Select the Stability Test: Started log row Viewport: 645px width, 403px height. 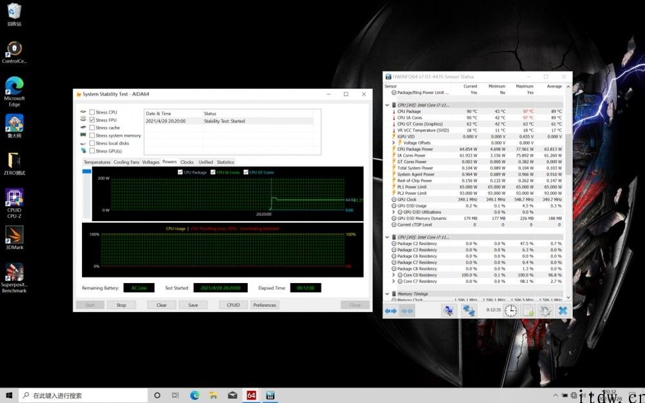click(229, 121)
